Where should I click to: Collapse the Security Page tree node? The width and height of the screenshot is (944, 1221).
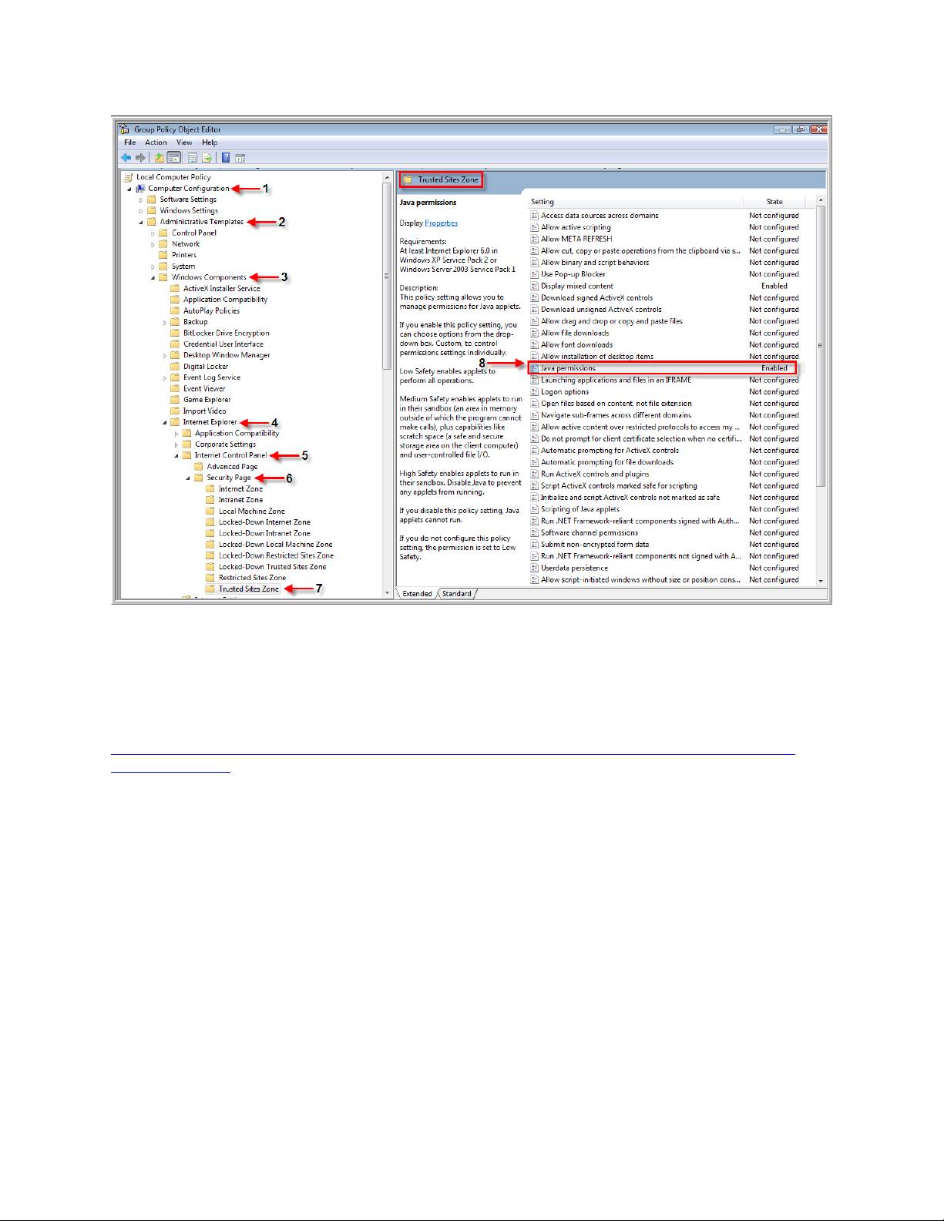(188, 478)
